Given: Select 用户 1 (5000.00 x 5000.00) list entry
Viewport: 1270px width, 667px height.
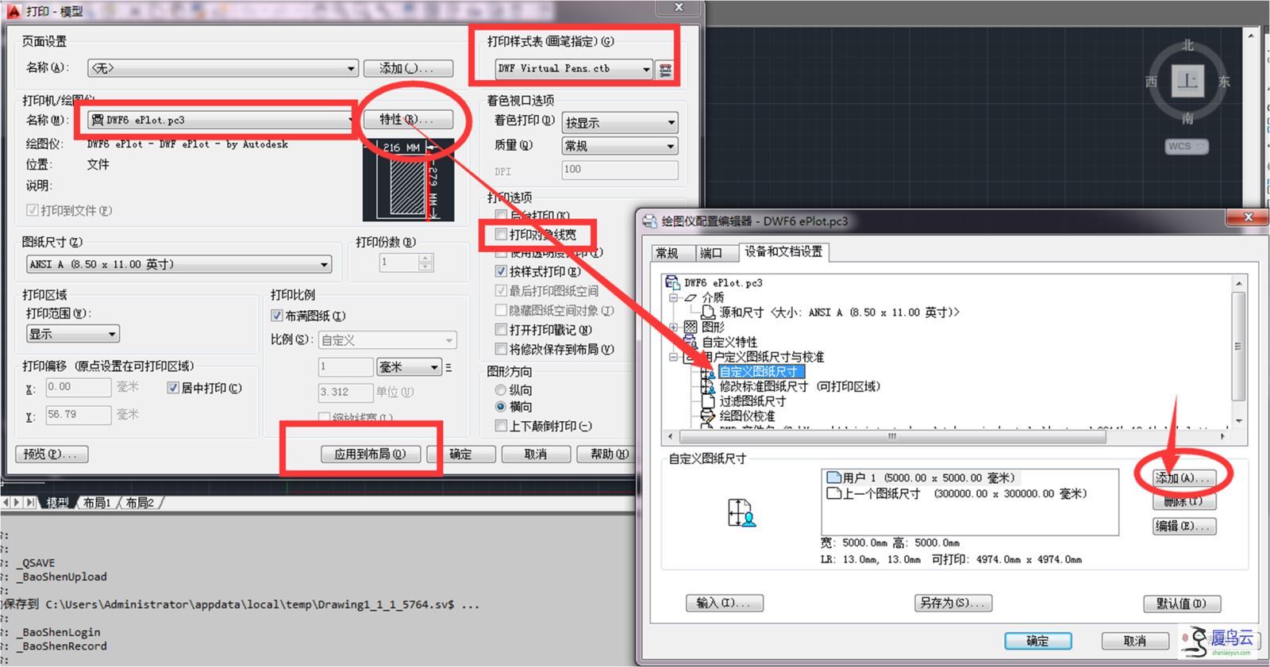Looking at the screenshot, I should (x=929, y=477).
